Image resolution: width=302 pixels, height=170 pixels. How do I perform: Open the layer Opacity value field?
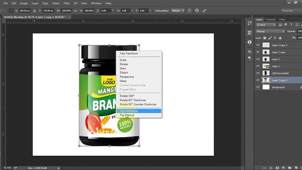click(x=300, y=31)
